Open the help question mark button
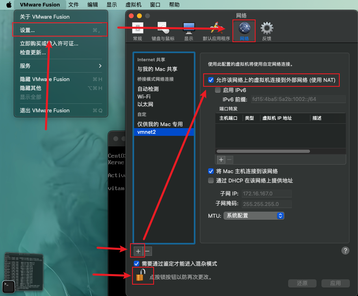Screen dimensions: 358x296 pos(345,251)
